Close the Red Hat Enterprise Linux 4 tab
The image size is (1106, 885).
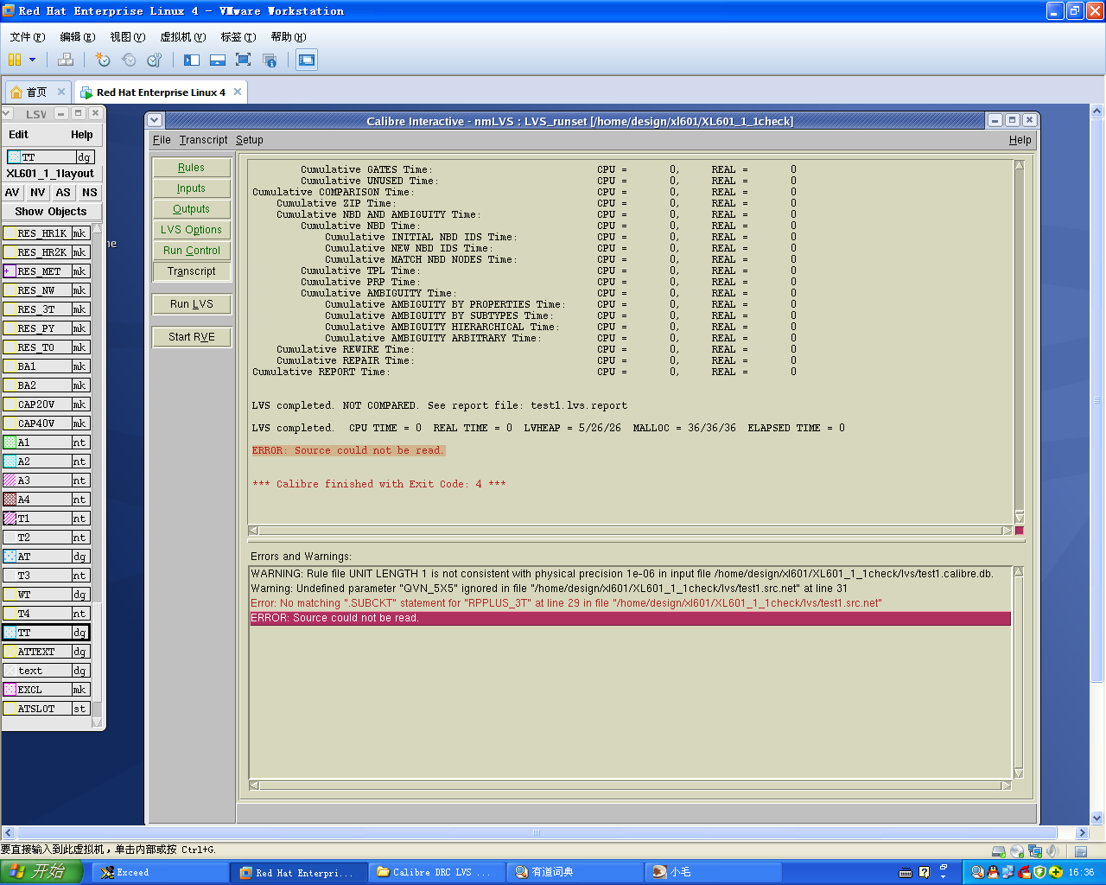238,92
